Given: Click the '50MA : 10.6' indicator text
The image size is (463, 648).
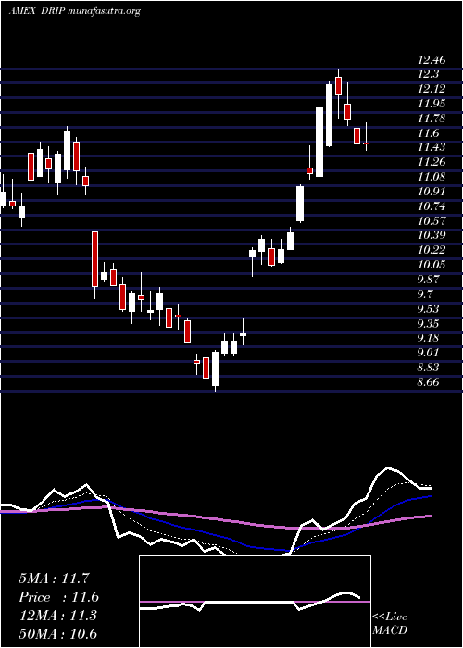Looking at the screenshot, I should [57, 633].
